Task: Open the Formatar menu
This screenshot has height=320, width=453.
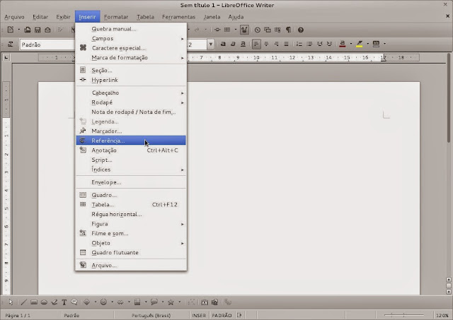Action: pyautogui.click(x=116, y=17)
